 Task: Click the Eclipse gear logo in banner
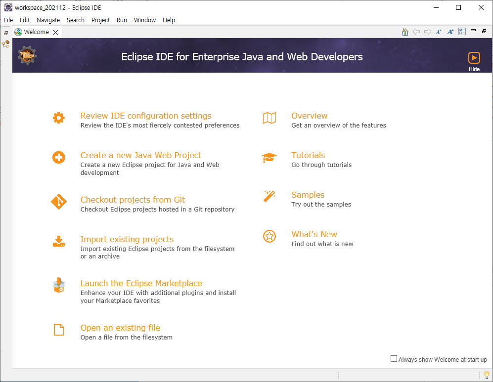click(27, 55)
